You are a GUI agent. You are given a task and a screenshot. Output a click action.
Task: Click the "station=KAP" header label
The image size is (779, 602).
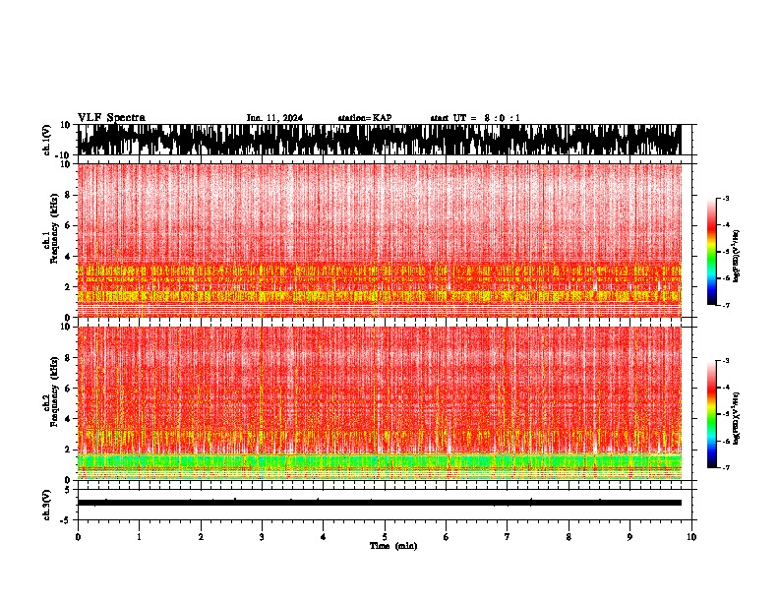(x=365, y=118)
